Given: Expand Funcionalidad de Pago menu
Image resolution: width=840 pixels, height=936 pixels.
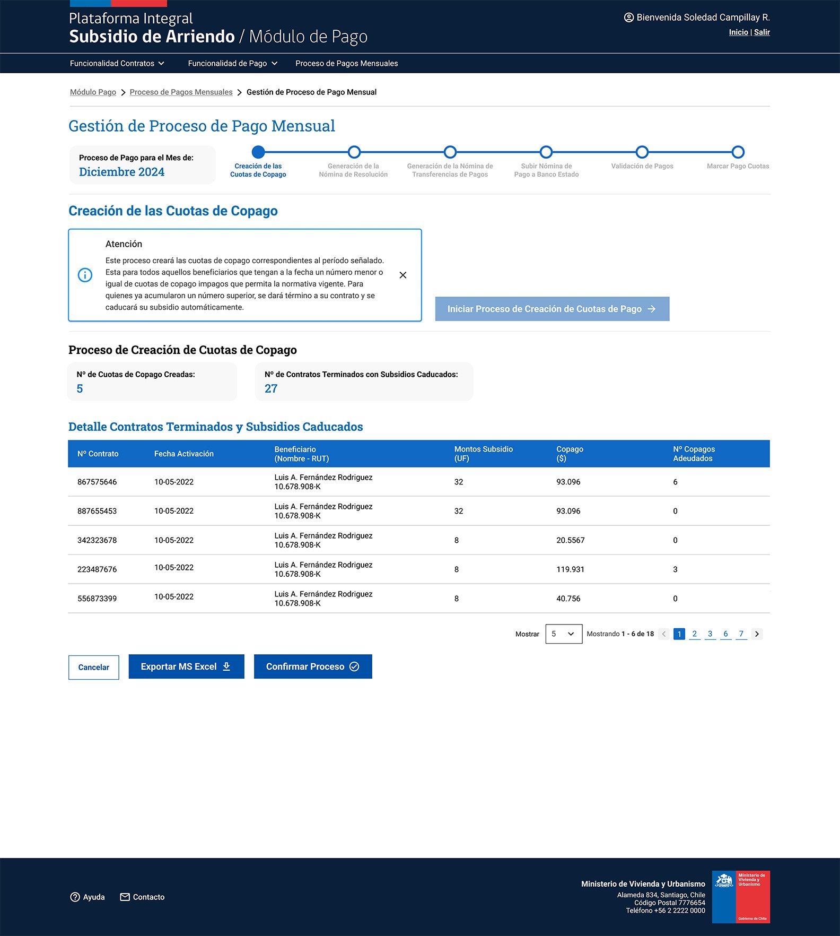Looking at the screenshot, I should click(x=233, y=63).
